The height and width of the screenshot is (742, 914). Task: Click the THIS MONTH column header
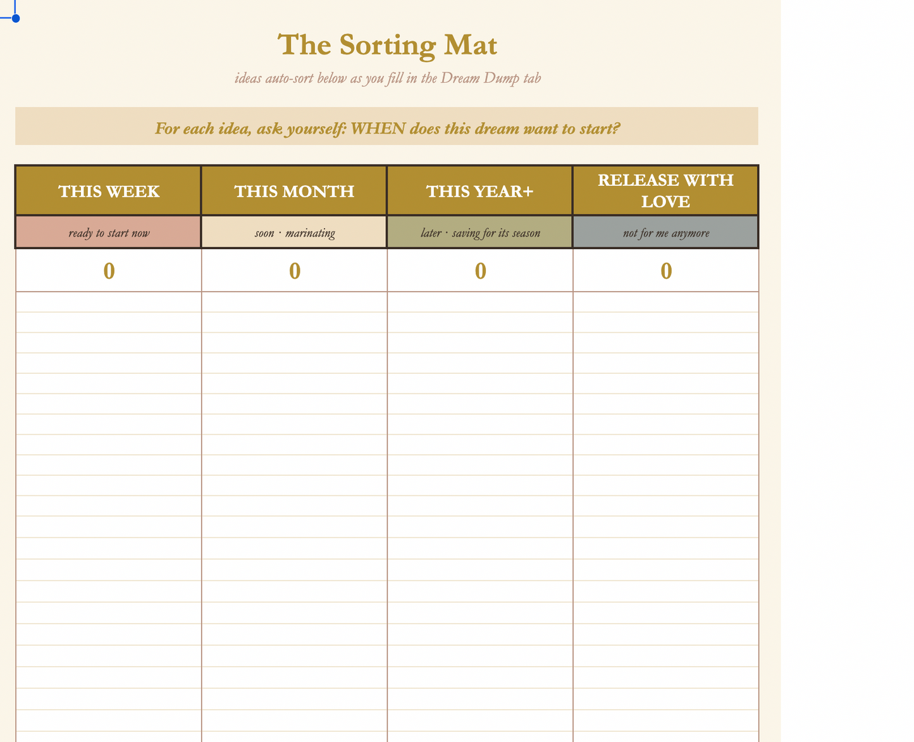294,190
